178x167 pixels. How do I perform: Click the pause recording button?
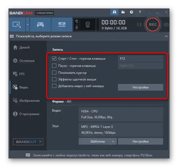tap(139, 25)
